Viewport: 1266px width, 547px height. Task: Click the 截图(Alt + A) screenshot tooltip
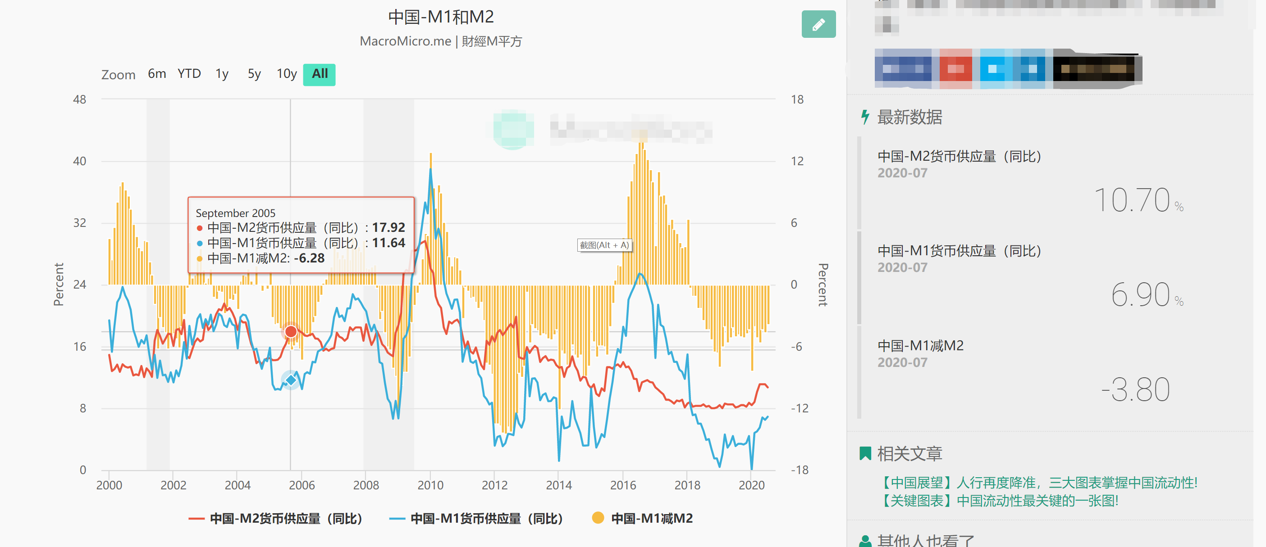604,245
